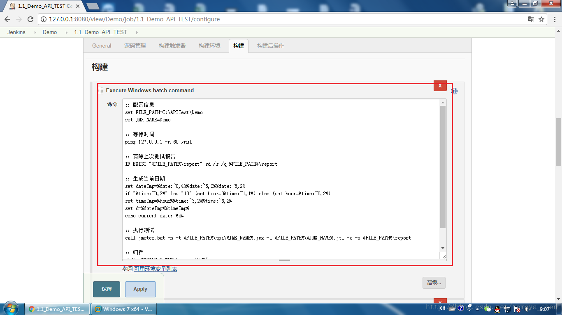
Task: Click the 高级... button
Action: 434,283
